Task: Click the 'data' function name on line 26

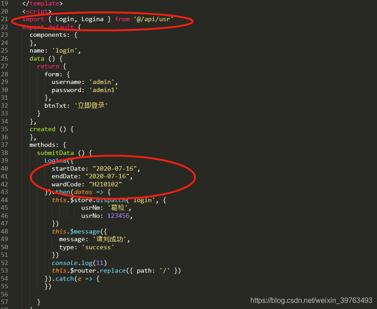Action: click(x=37, y=58)
